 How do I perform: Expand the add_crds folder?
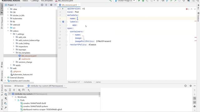coord(14,37)
